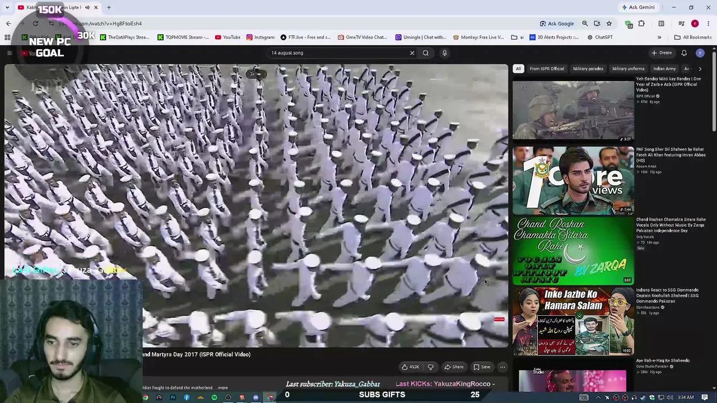Open the YouTube hamburger guide menu
Viewport: 717px width, 403px height.
(10, 53)
